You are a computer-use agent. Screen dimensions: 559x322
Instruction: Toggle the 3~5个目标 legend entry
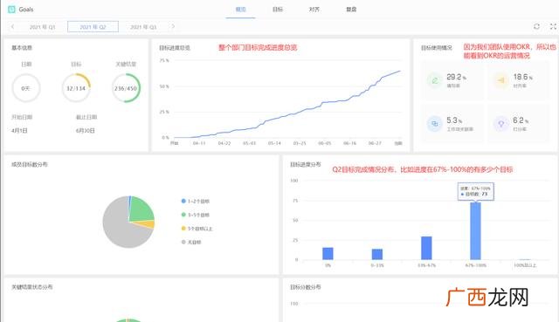196,215
